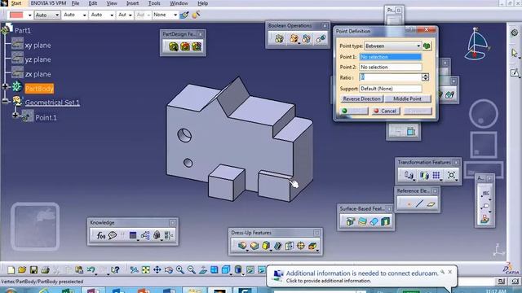Viewport: 522px width, 293px height.
Task: Select the Shell tool in Dress-Up Features
Action: pos(277,246)
